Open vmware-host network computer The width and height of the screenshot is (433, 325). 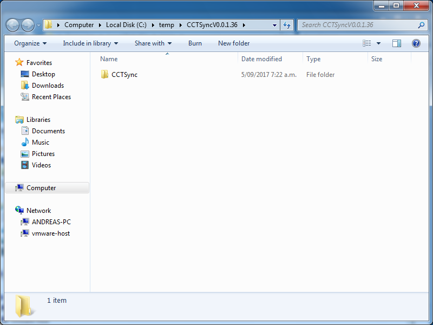51,233
